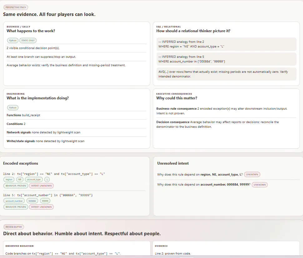
Task: Select 'Direct about behavior. Humble about intent.' heading
Action: click(82, 234)
